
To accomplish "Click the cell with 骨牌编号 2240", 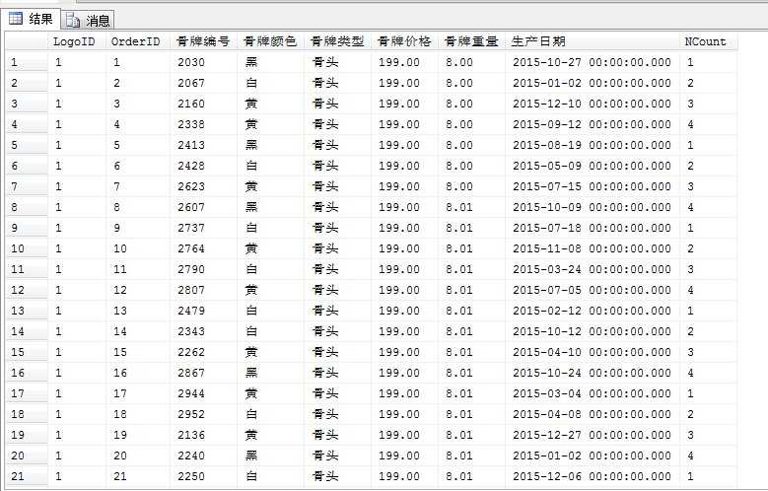I will (x=204, y=456).
